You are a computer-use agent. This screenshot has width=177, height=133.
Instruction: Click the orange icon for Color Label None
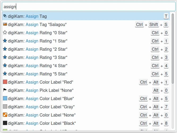point(5,115)
